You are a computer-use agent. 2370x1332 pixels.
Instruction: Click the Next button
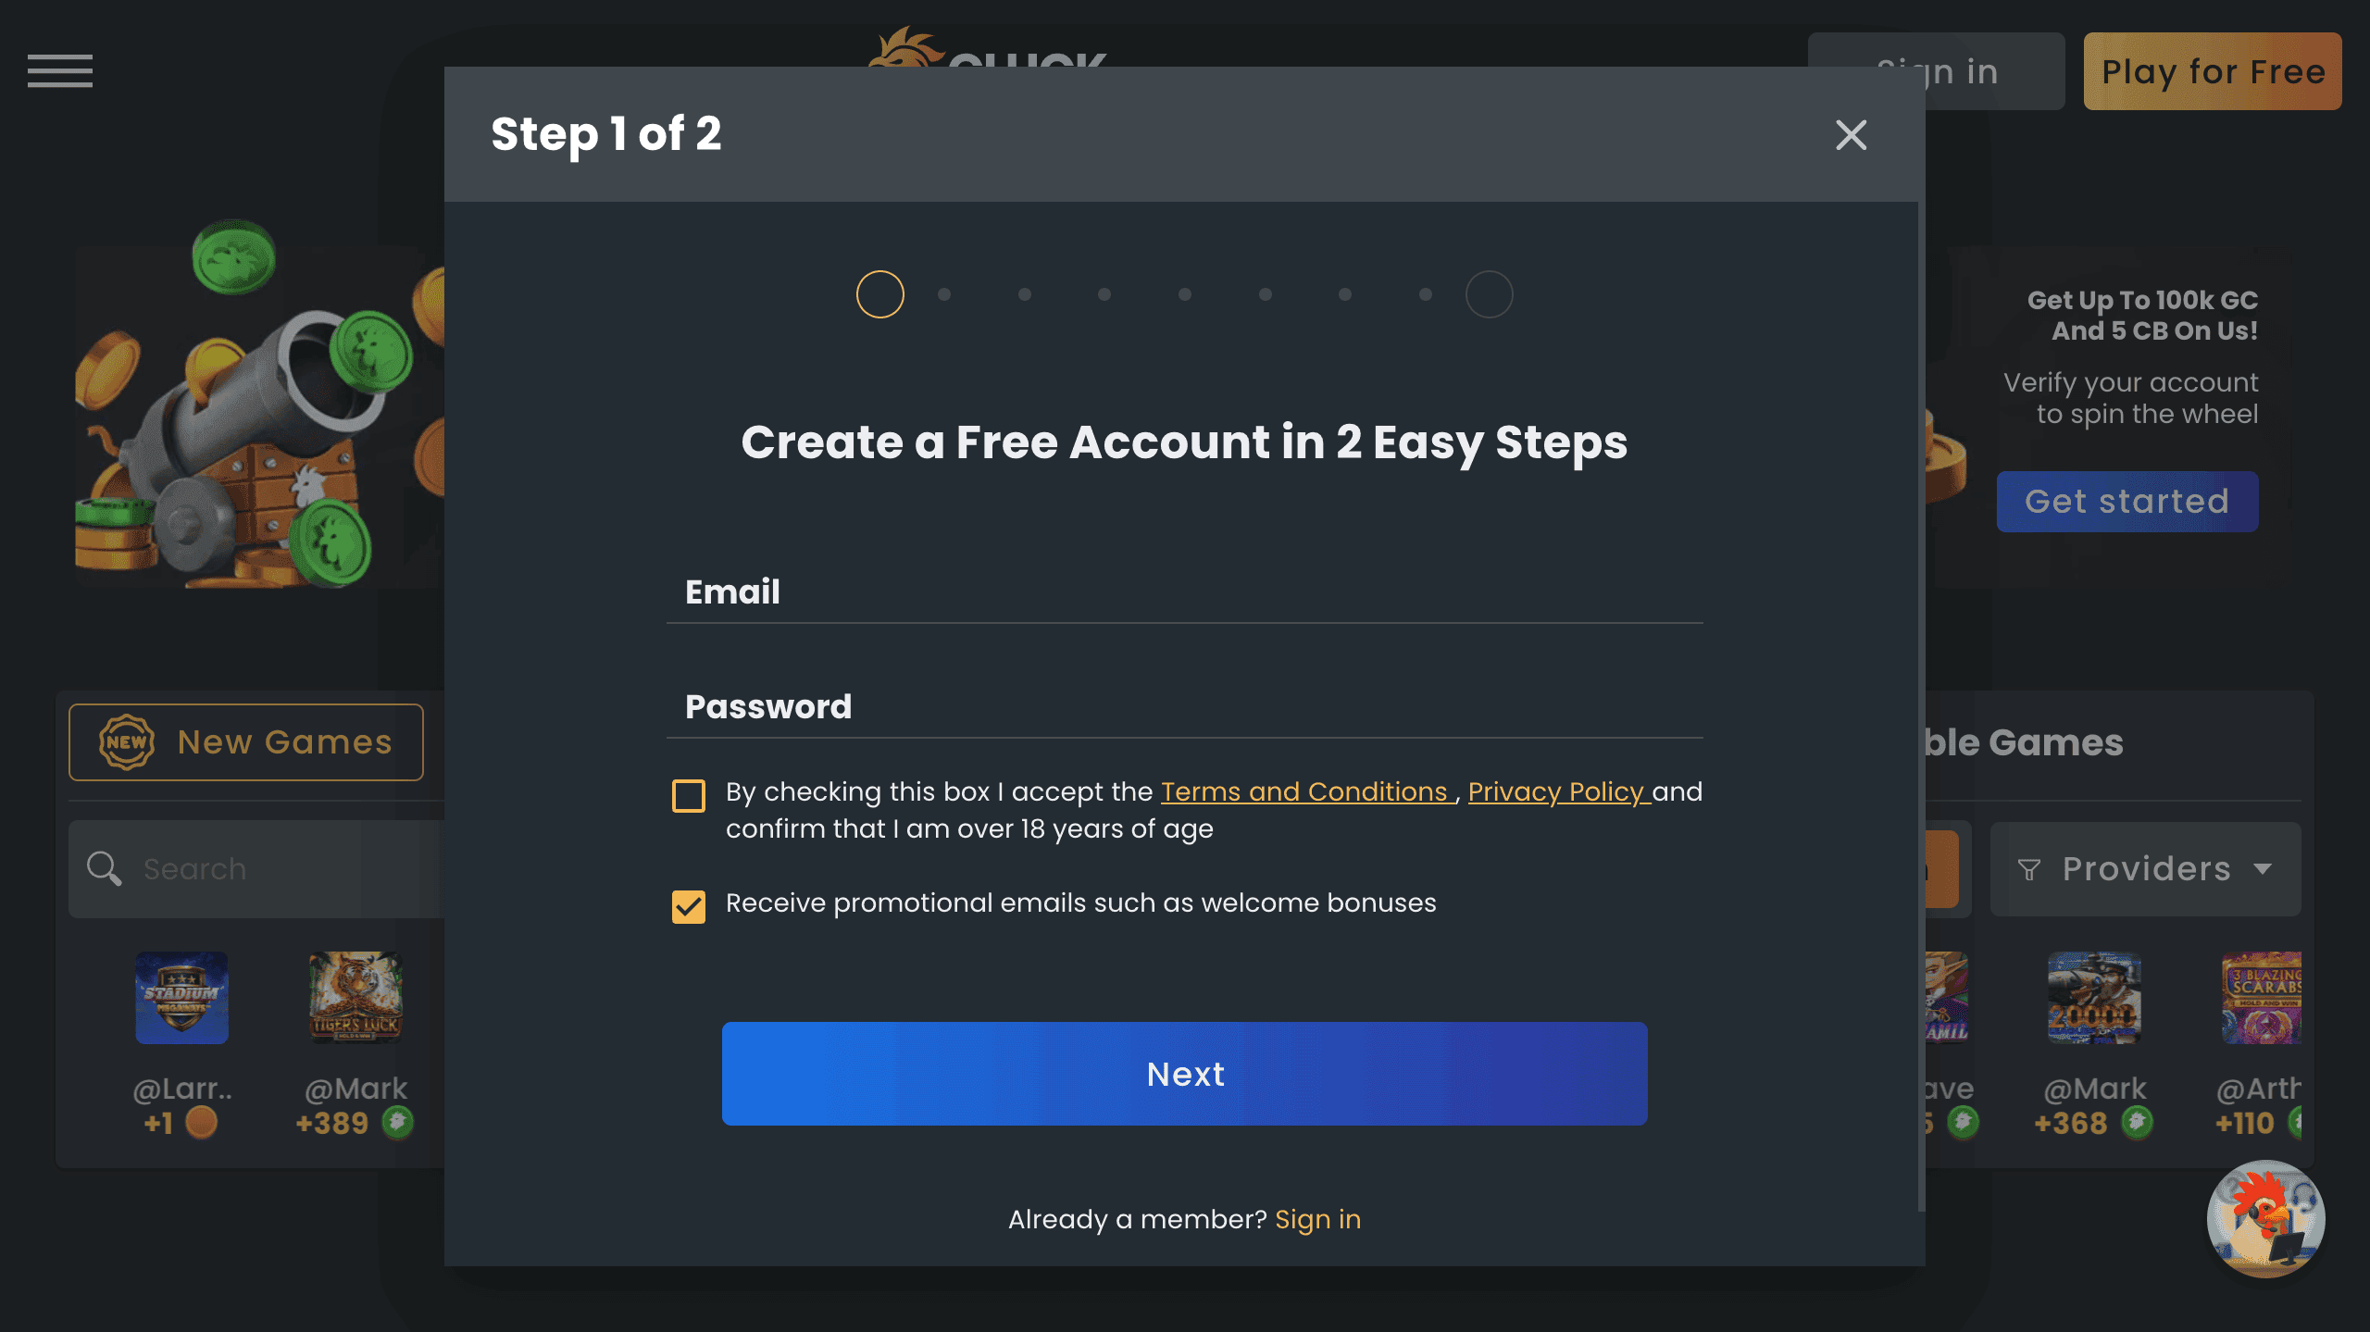(1184, 1074)
